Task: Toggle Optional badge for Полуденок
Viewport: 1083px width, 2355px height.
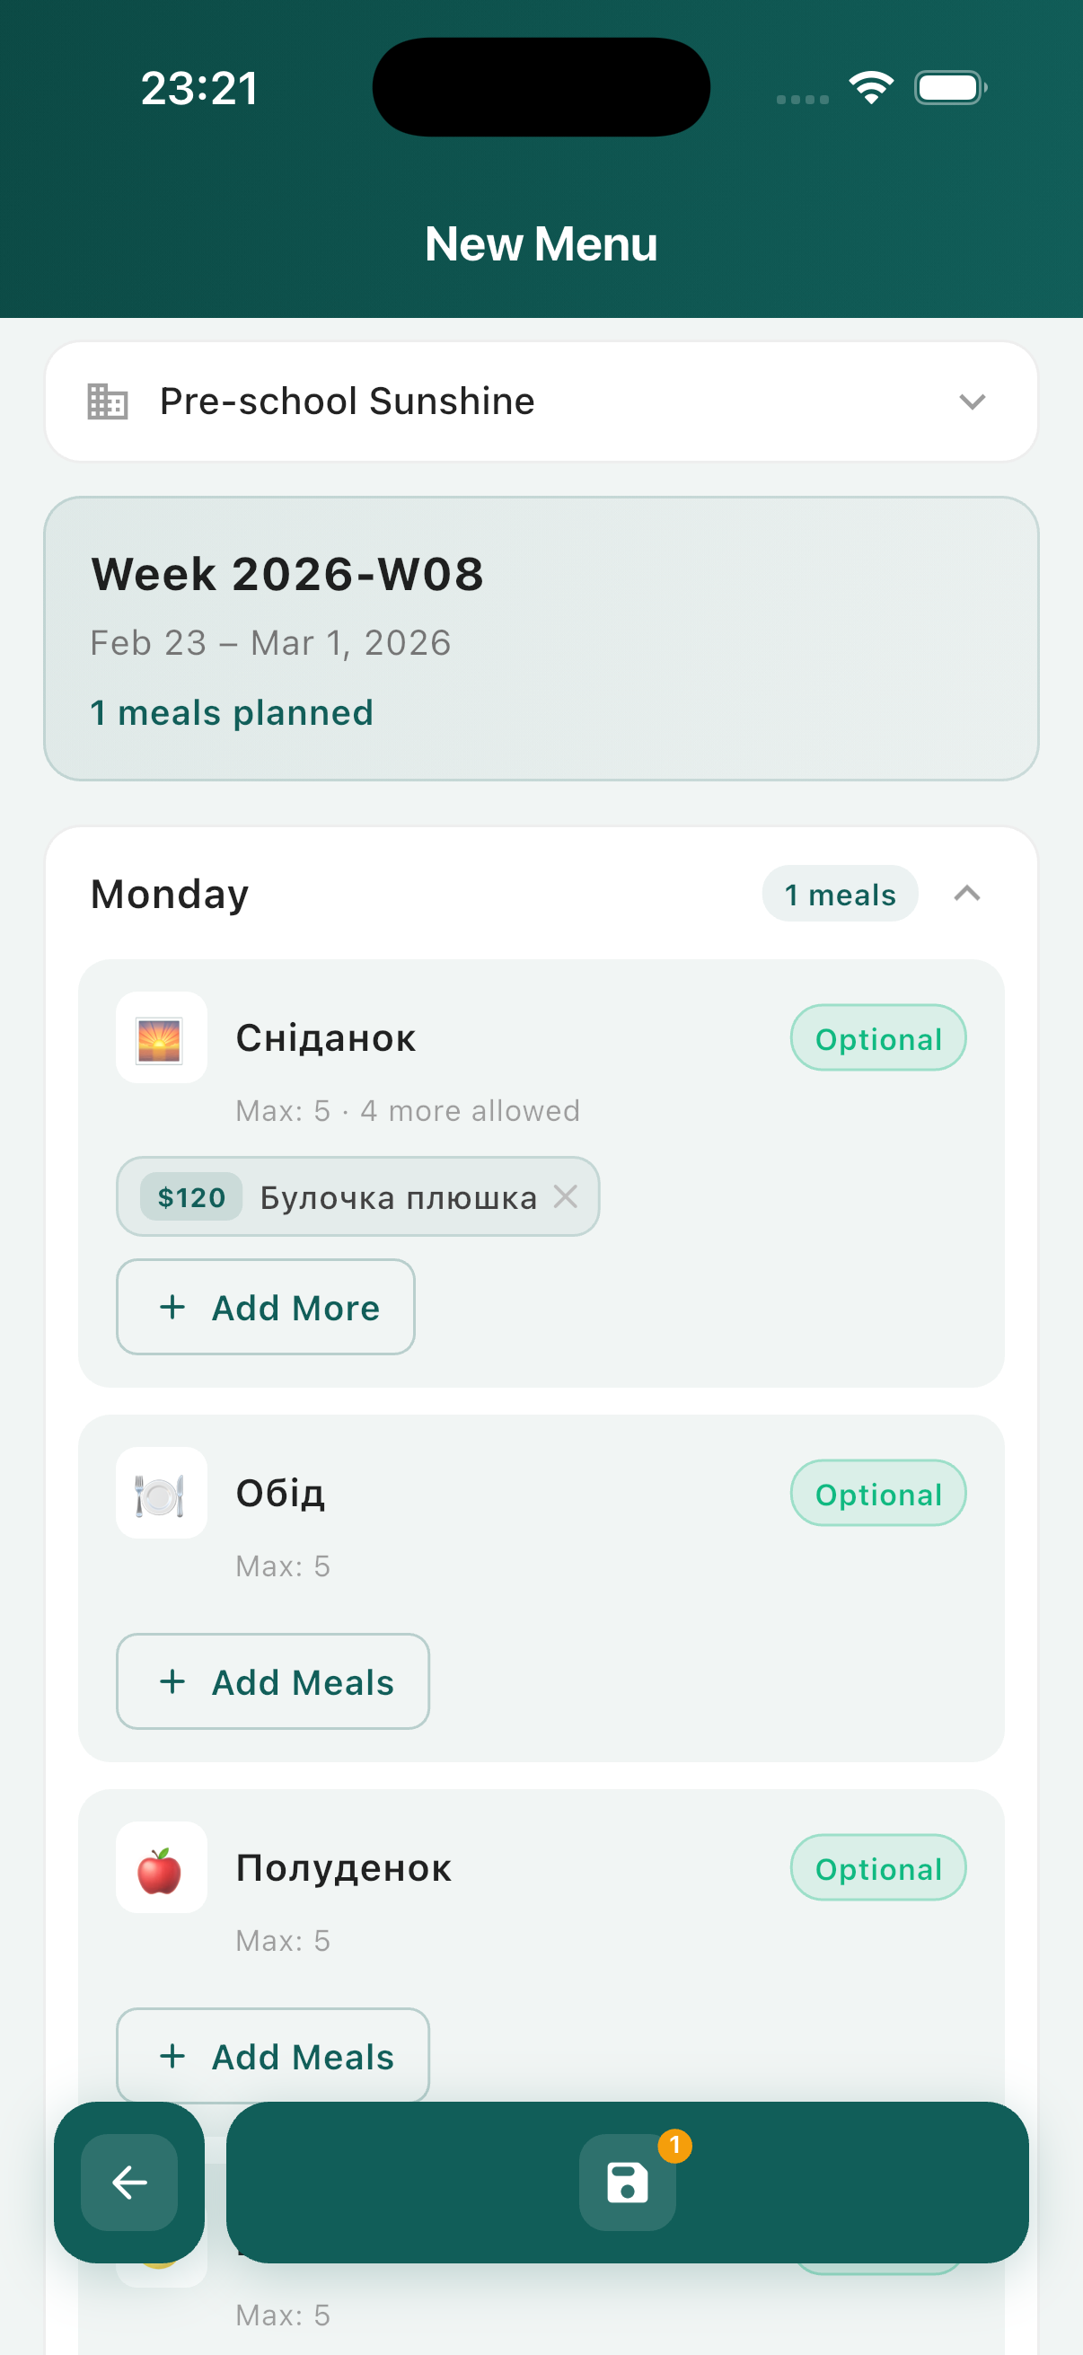Action: [877, 1867]
